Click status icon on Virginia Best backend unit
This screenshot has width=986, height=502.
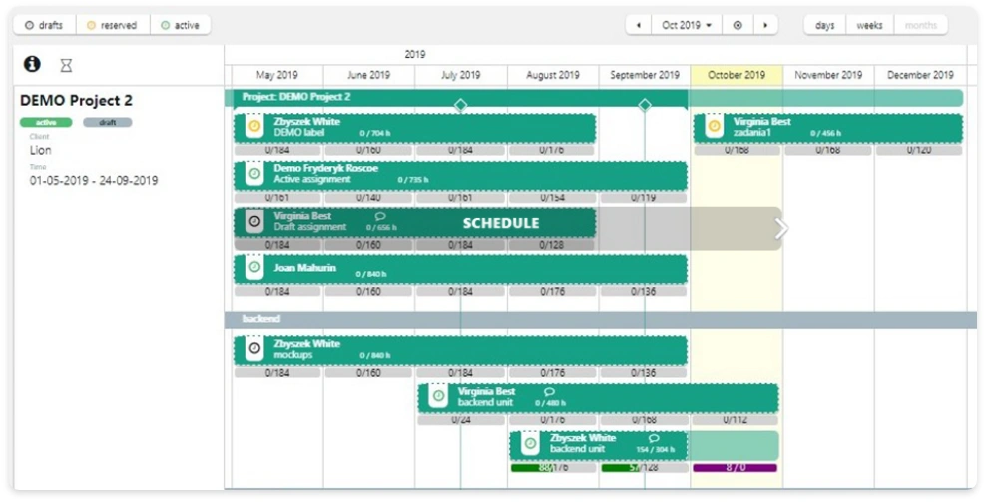pos(438,396)
